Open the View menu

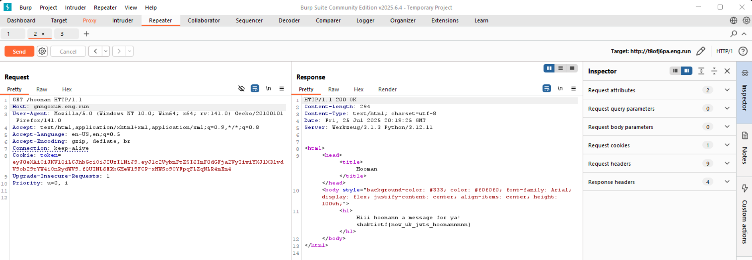coord(131,8)
